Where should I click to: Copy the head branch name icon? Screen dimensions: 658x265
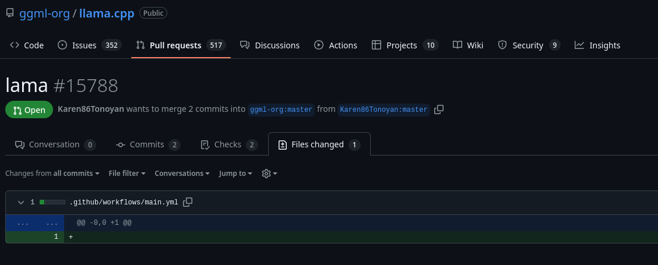(x=439, y=110)
